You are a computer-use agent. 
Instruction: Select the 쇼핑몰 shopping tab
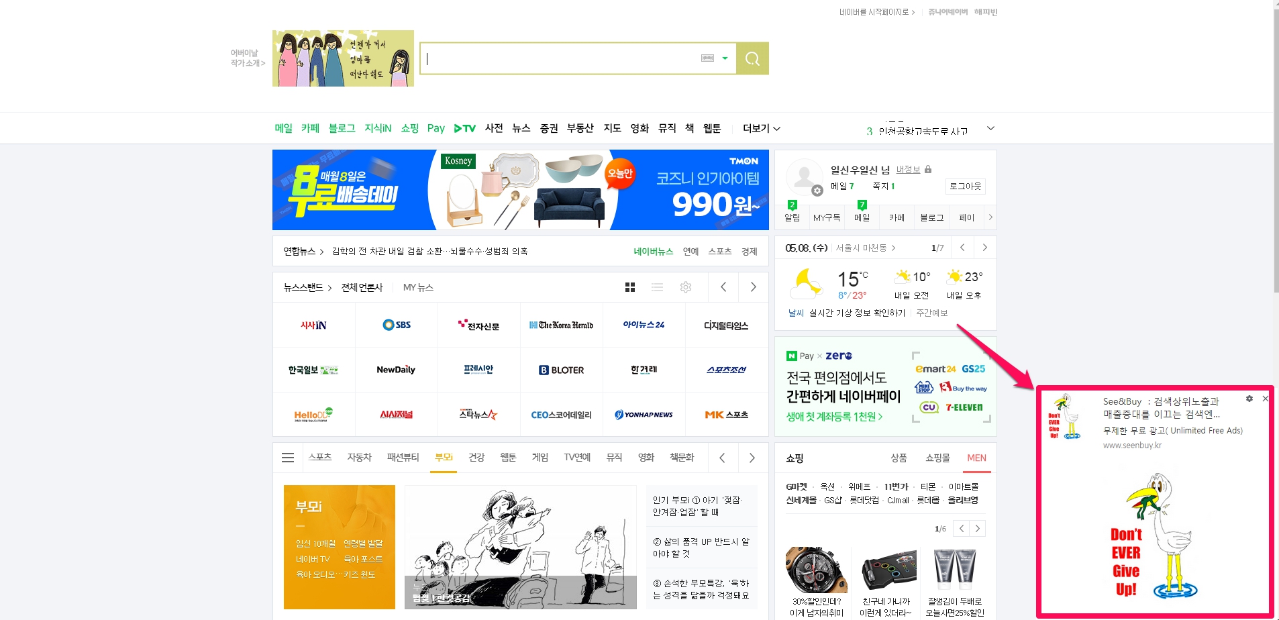(x=937, y=458)
